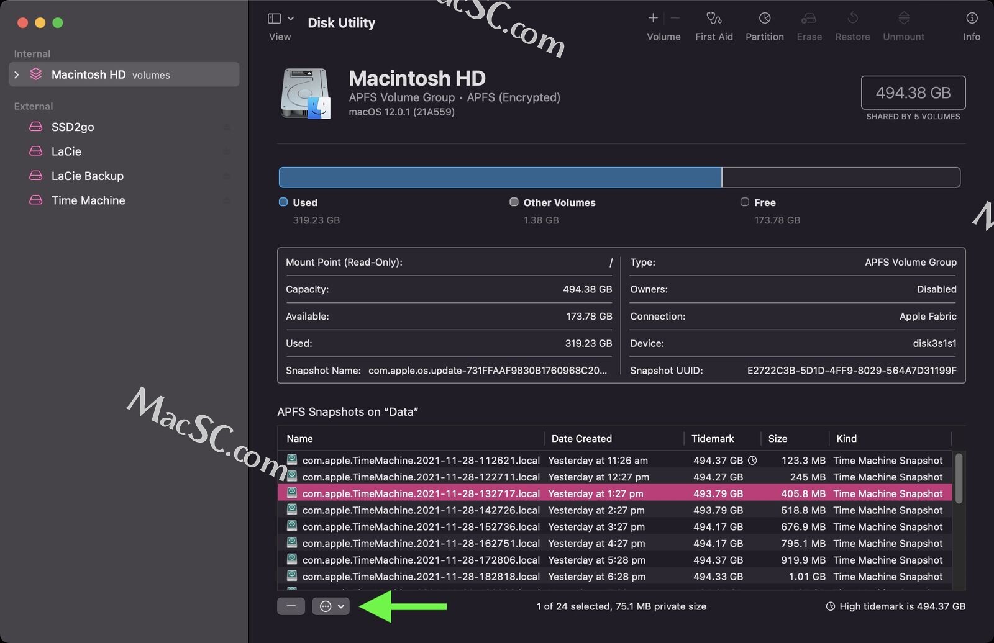The width and height of the screenshot is (994, 643).
Task: Select LaCie Backup in sidebar
Action: tap(124, 176)
